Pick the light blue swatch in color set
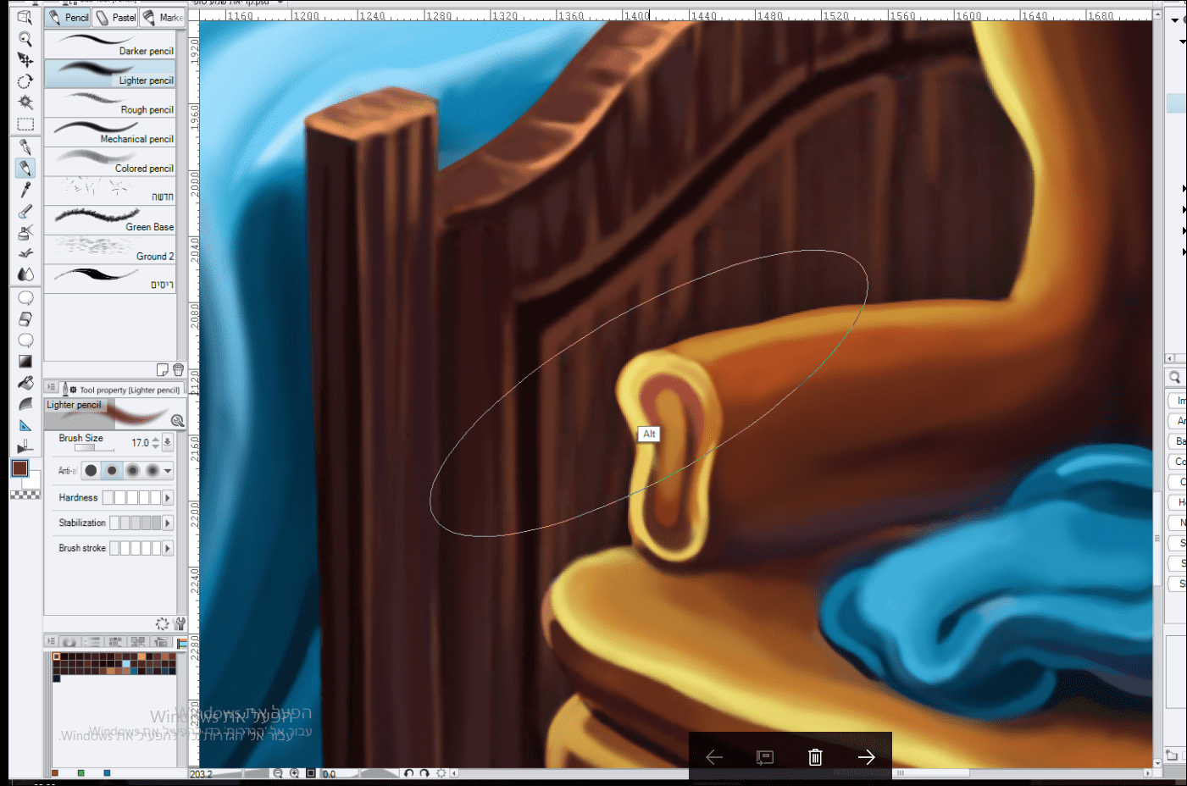 [126, 664]
